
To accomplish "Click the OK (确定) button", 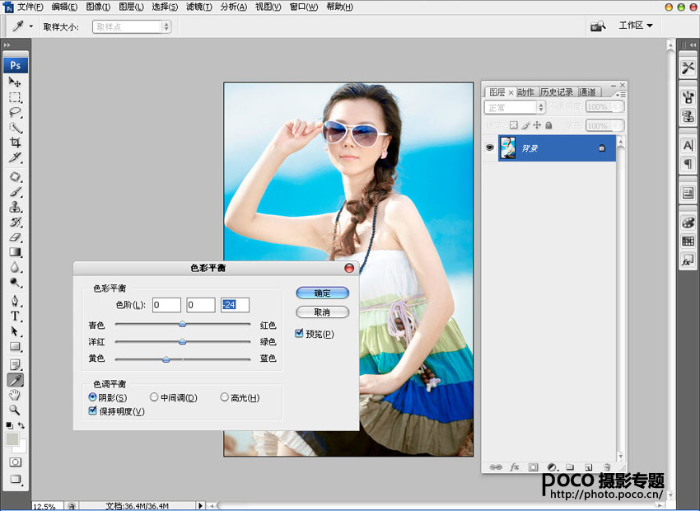I will [x=322, y=293].
